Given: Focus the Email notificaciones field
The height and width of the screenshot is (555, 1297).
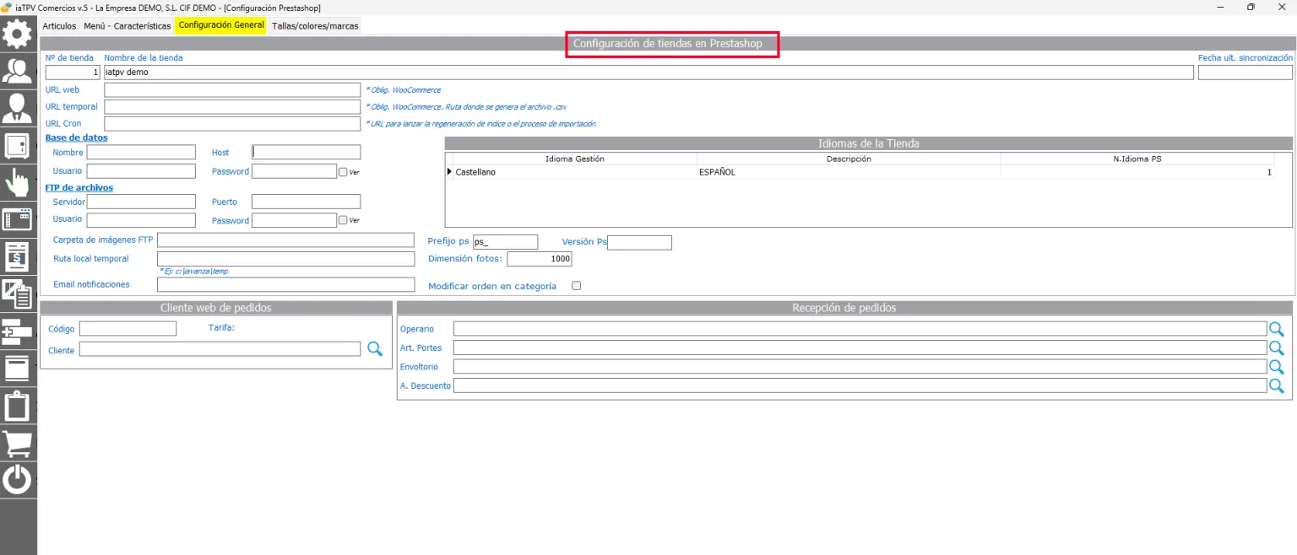Looking at the screenshot, I should pyautogui.click(x=286, y=284).
